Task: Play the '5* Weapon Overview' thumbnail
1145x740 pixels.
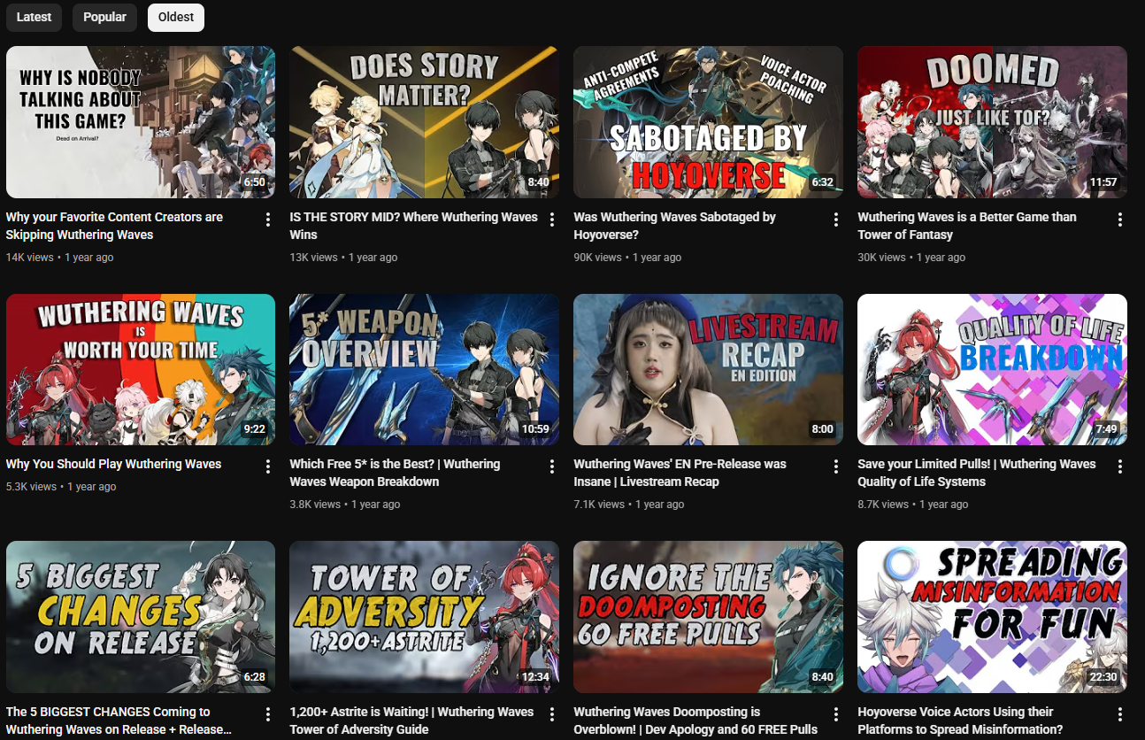Action: click(x=424, y=369)
